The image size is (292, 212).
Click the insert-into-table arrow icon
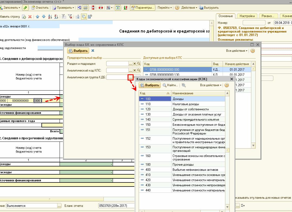coord(78,17)
